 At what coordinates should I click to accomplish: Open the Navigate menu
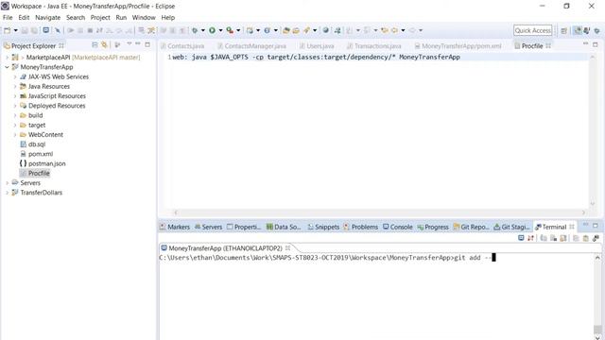point(48,17)
